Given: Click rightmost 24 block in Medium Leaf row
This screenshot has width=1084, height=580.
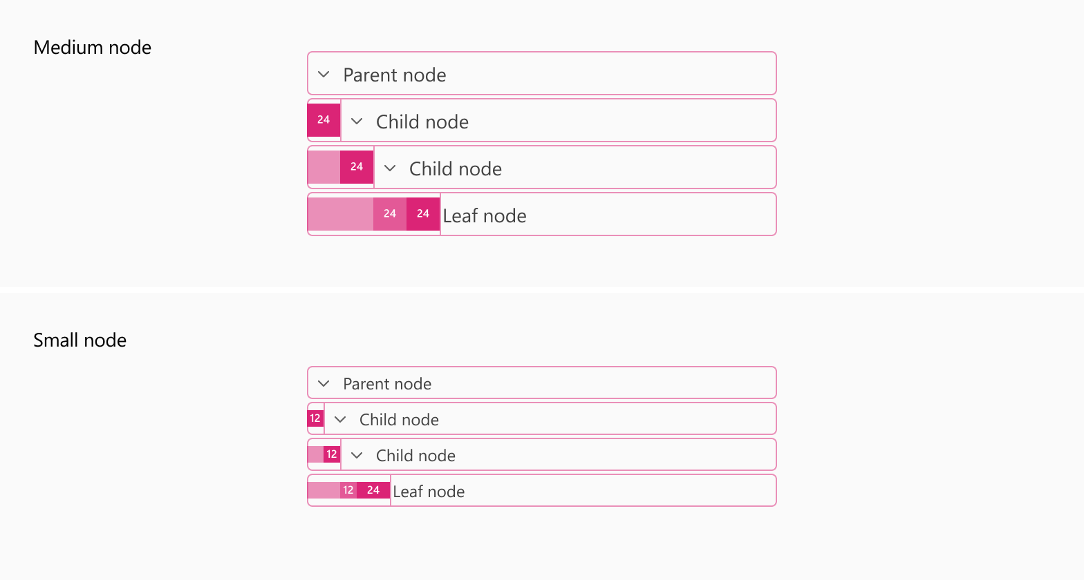Looking at the screenshot, I should tap(423, 214).
